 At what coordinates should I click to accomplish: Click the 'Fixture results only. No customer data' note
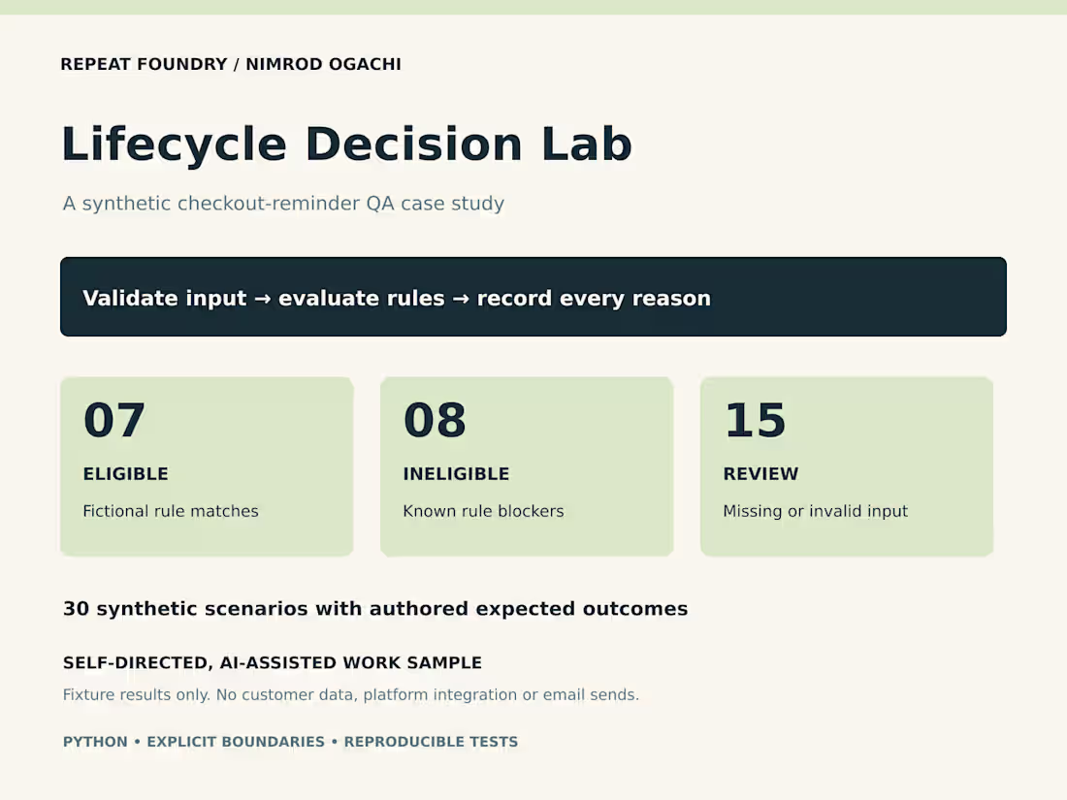tap(351, 694)
